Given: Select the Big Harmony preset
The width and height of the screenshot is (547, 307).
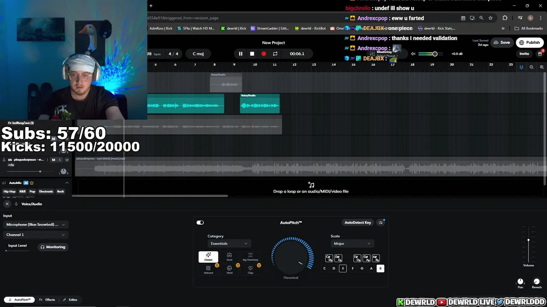Looking at the screenshot, I should pos(250,257).
